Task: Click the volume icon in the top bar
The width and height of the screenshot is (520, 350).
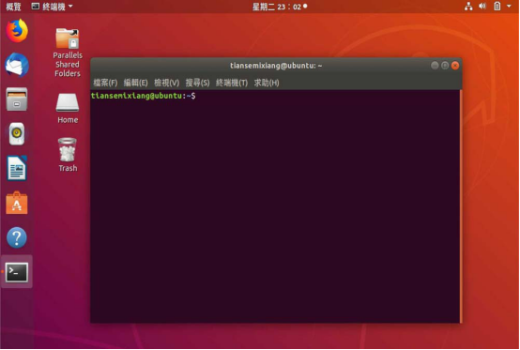Action: click(482, 6)
